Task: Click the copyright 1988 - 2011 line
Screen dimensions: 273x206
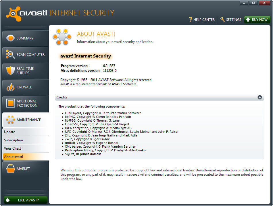Action: point(106,80)
